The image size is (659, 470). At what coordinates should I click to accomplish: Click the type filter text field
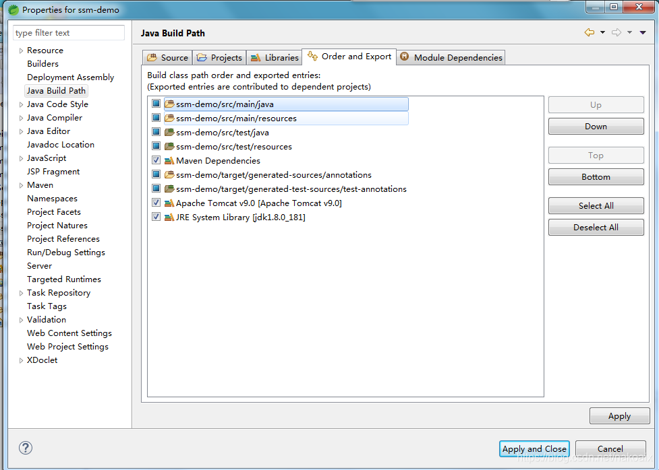[x=69, y=33]
